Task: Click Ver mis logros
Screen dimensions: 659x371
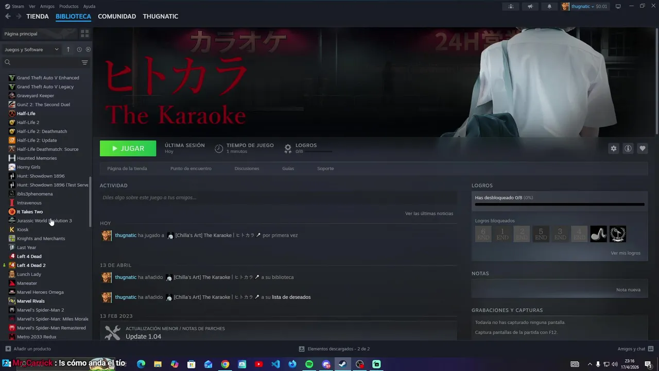Action: coord(626,253)
